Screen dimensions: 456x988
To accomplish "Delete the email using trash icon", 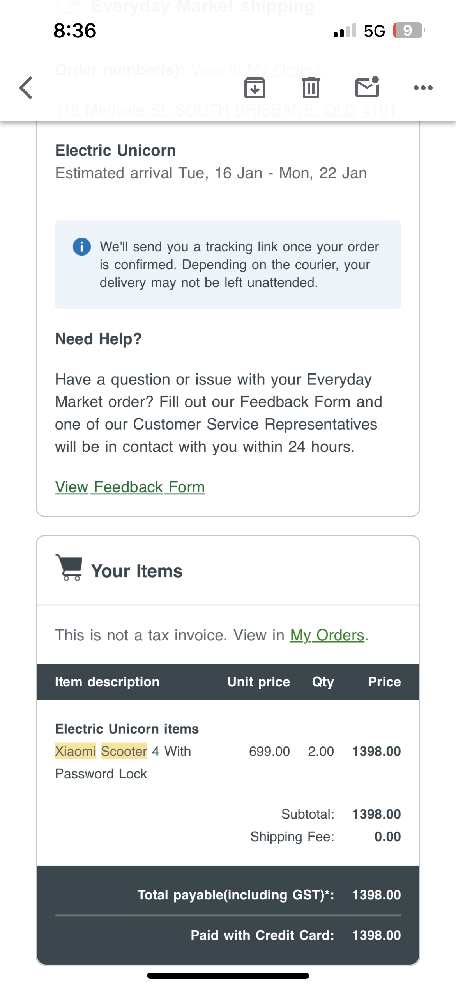I will pos(311,88).
